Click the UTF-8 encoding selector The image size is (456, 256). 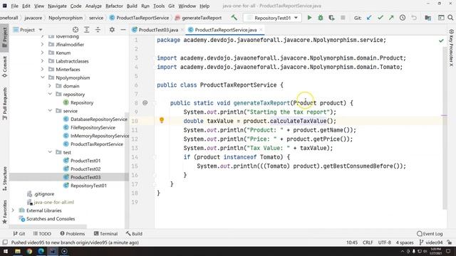coord(385,242)
